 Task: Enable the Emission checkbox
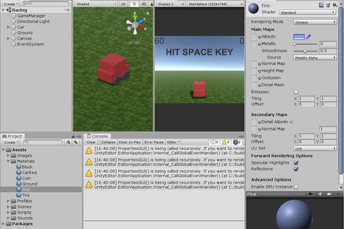click(296, 92)
